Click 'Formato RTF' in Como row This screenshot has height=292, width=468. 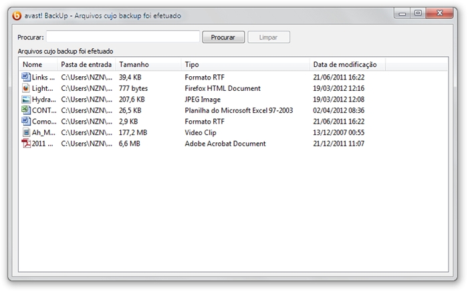[x=205, y=122]
